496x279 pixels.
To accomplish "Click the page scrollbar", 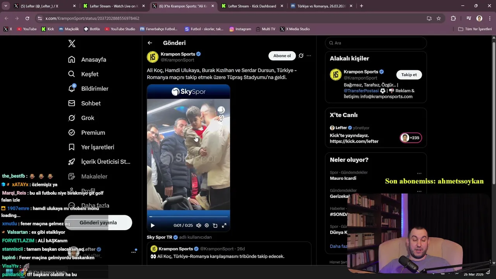I will point(494,112).
